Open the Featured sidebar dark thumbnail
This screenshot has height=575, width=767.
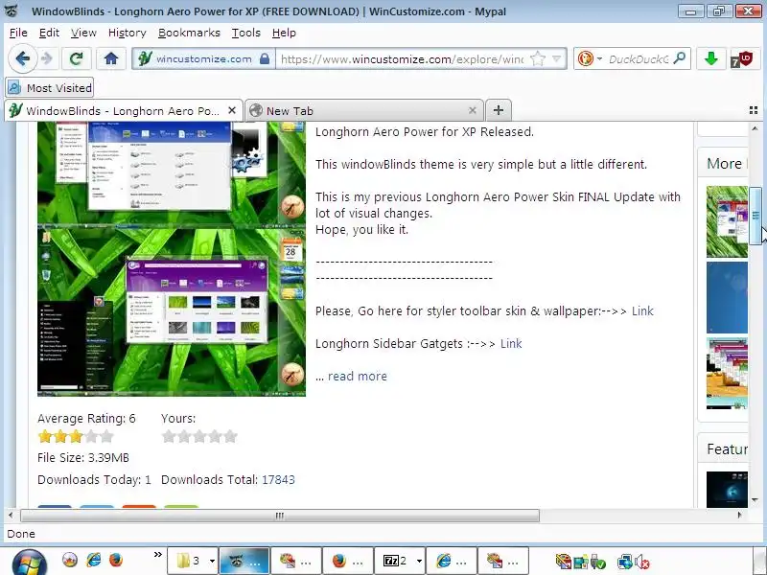(727, 490)
